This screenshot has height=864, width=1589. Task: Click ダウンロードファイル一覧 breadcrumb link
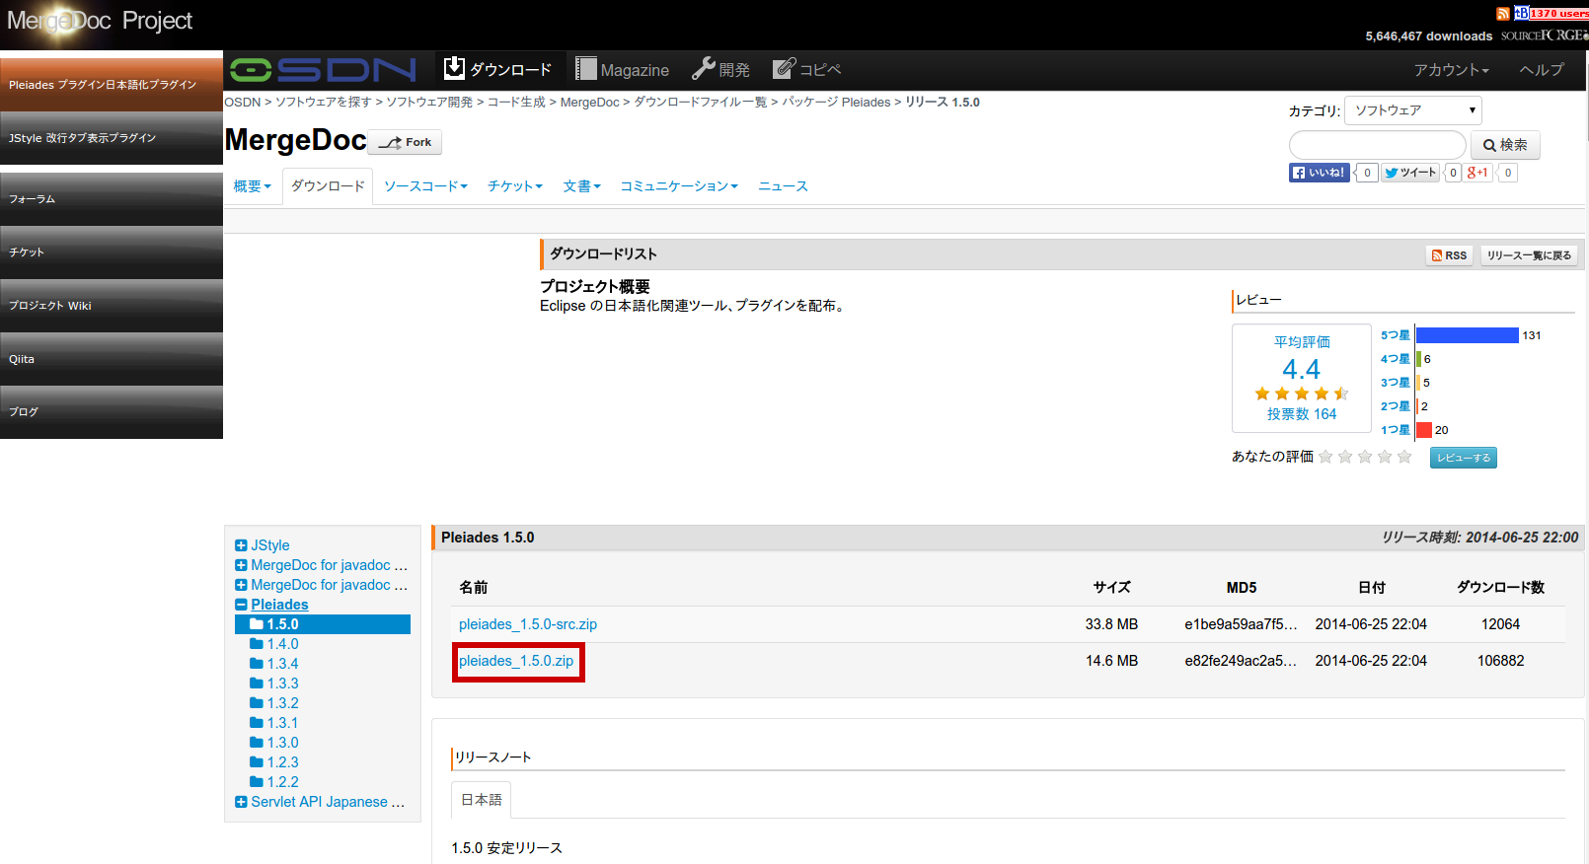coord(700,103)
